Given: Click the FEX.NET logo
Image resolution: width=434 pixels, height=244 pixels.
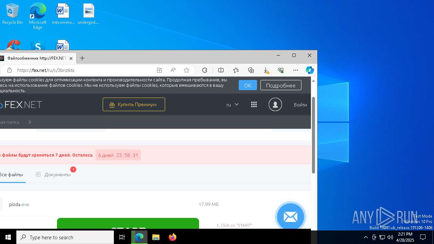Looking at the screenshot, I should (21, 105).
